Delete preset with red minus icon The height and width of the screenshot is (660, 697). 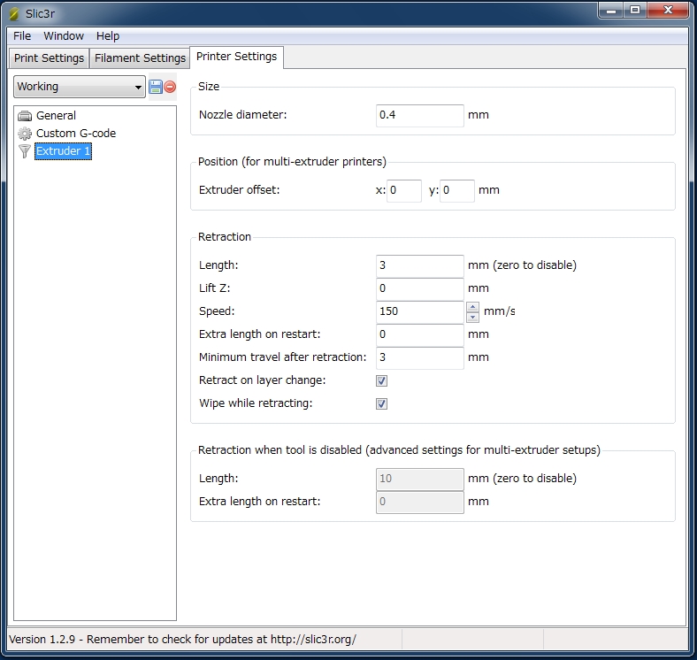click(170, 87)
